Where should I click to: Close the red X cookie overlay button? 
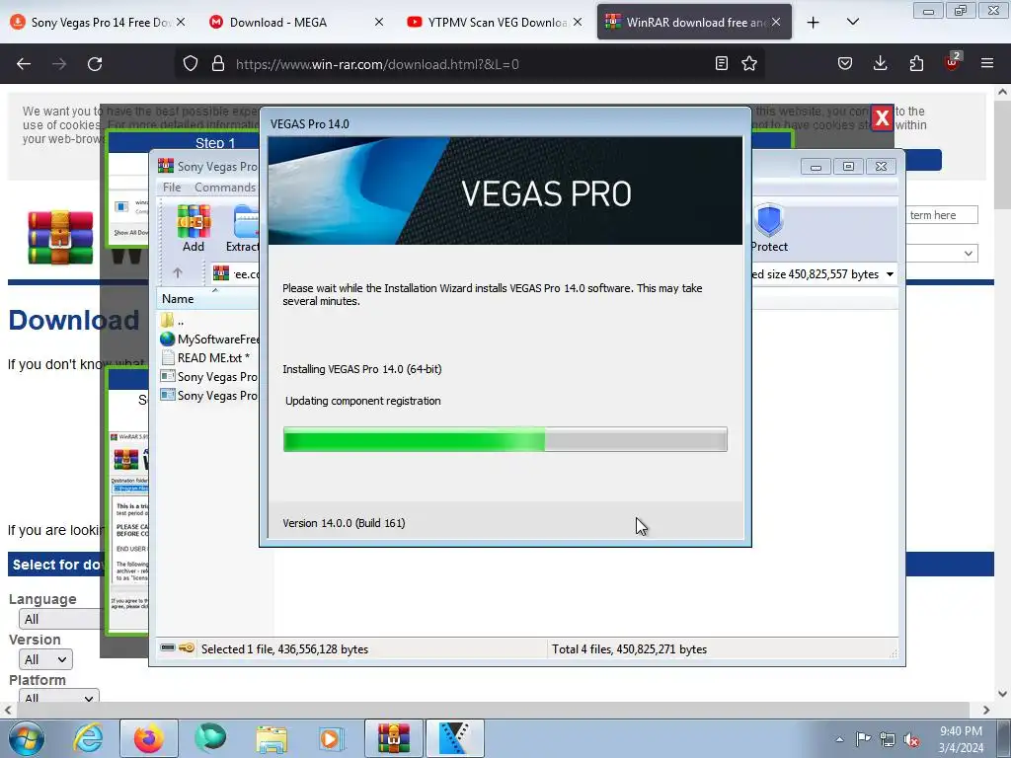[882, 118]
